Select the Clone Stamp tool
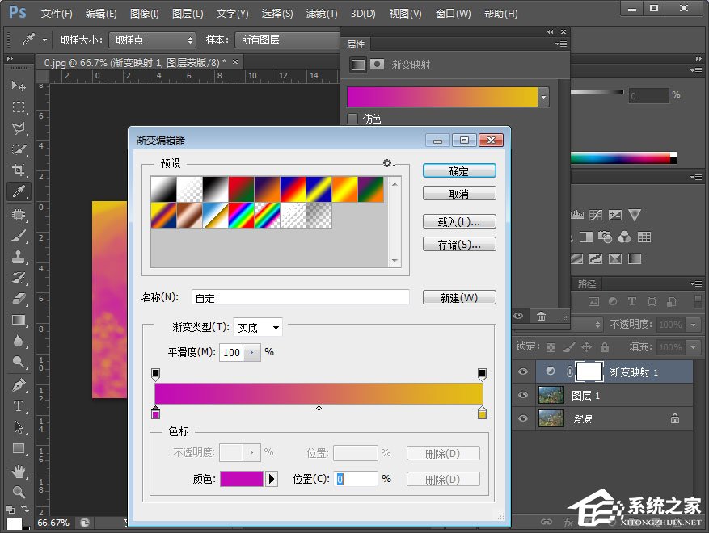The height and width of the screenshot is (533, 709). (x=18, y=257)
